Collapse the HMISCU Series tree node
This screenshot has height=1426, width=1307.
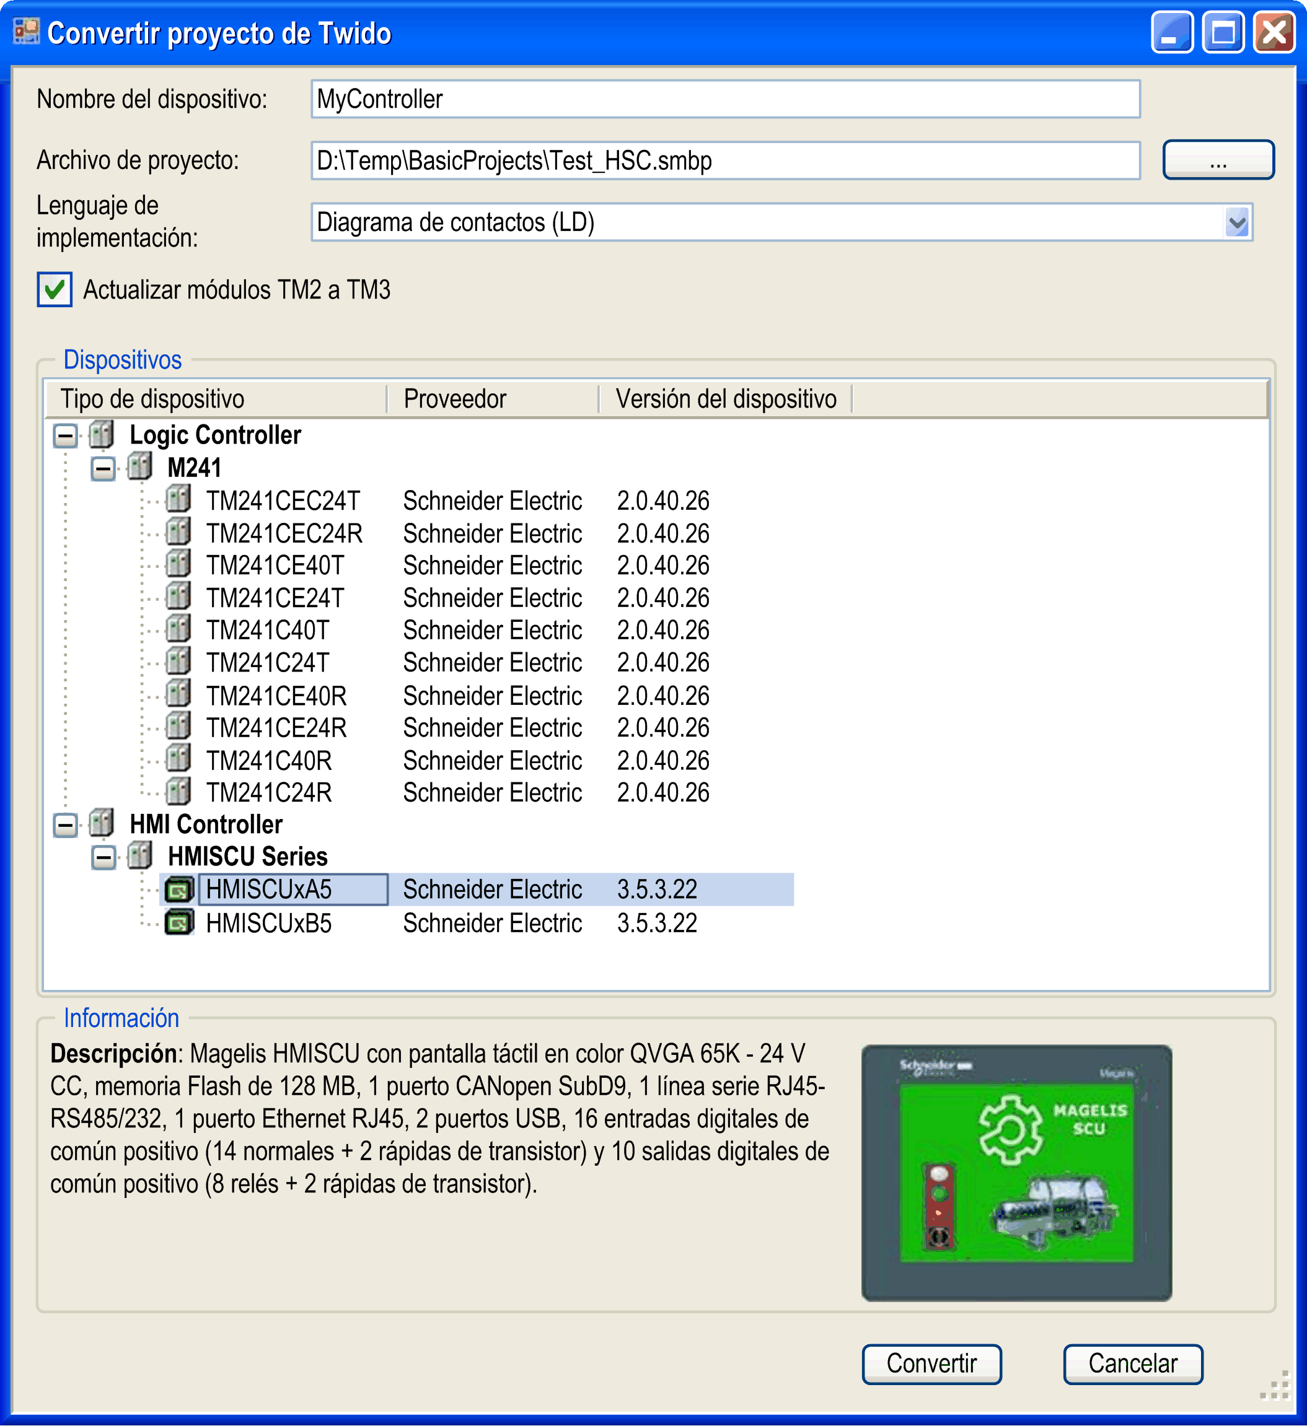[x=103, y=858]
